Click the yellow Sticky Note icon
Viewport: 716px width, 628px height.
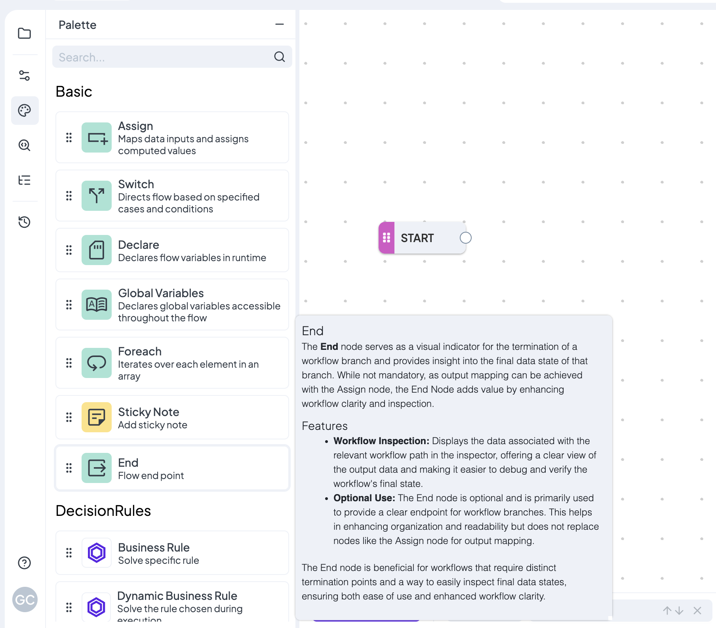(97, 417)
